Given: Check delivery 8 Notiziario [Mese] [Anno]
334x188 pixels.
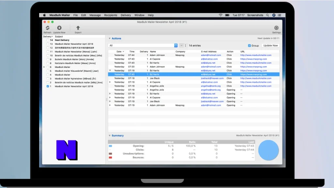Looking at the screenshot, I should tap(48, 63).
